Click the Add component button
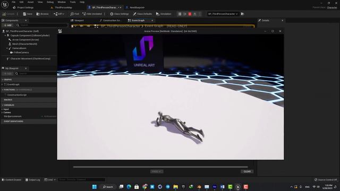 pos(7,25)
